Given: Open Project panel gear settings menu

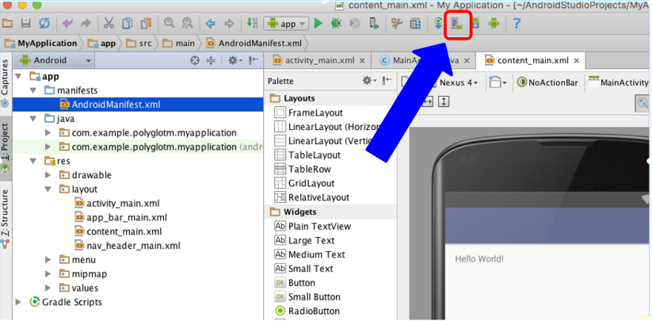Looking at the screenshot, I should pyautogui.click(x=234, y=61).
